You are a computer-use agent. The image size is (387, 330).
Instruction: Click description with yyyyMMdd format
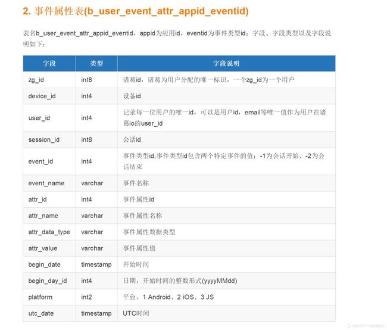[x=180, y=281]
